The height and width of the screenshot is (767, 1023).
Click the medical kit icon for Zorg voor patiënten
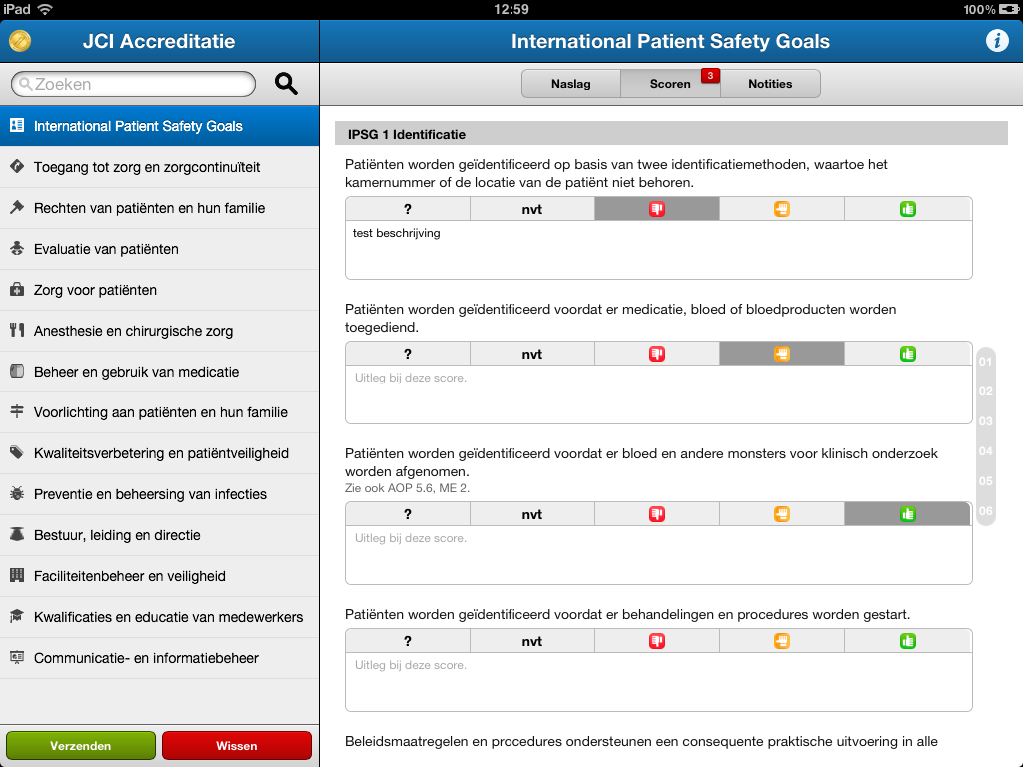coord(16,290)
